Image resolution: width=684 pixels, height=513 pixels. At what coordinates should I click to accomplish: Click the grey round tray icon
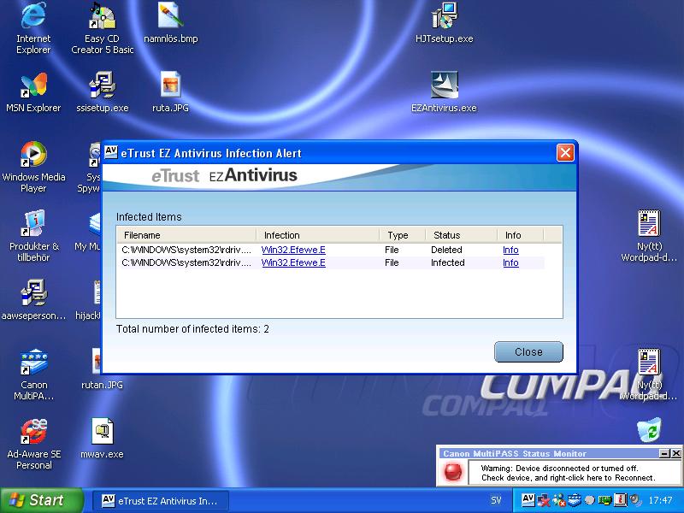(x=590, y=500)
